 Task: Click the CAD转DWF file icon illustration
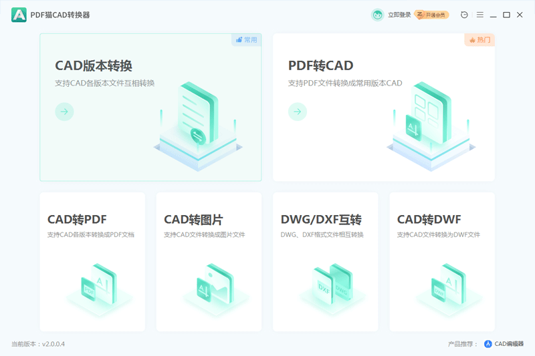pyautogui.click(x=448, y=284)
